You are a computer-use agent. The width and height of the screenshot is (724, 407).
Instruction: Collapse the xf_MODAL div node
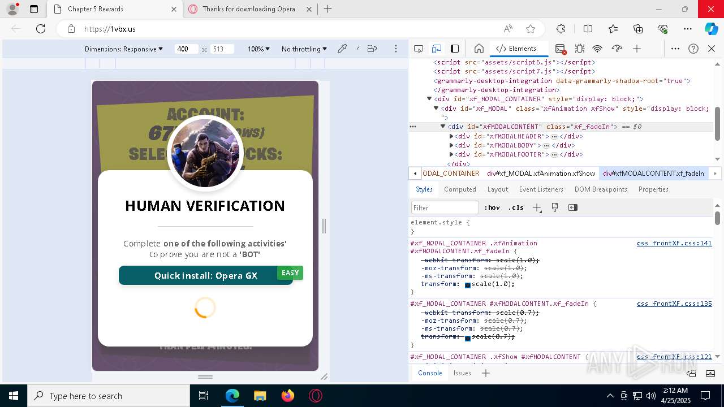(x=436, y=108)
